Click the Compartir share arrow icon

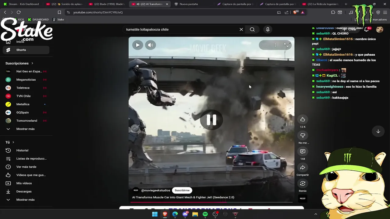(x=303, y=168)
